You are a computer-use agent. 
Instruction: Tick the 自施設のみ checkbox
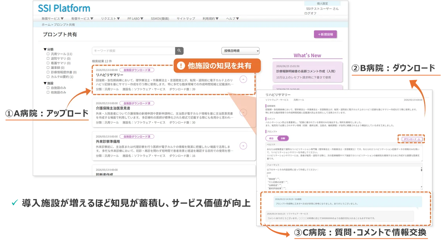coord(48,88)
